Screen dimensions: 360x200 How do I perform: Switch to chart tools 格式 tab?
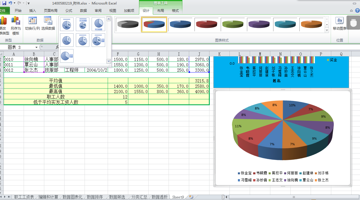click(175, 11)
